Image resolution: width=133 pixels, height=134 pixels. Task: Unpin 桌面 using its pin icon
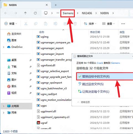pos(30,60)
